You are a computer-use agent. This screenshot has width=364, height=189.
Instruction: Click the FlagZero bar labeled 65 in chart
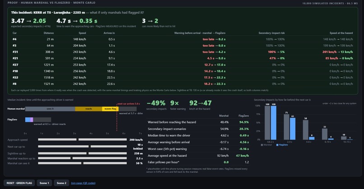(293, 129)
